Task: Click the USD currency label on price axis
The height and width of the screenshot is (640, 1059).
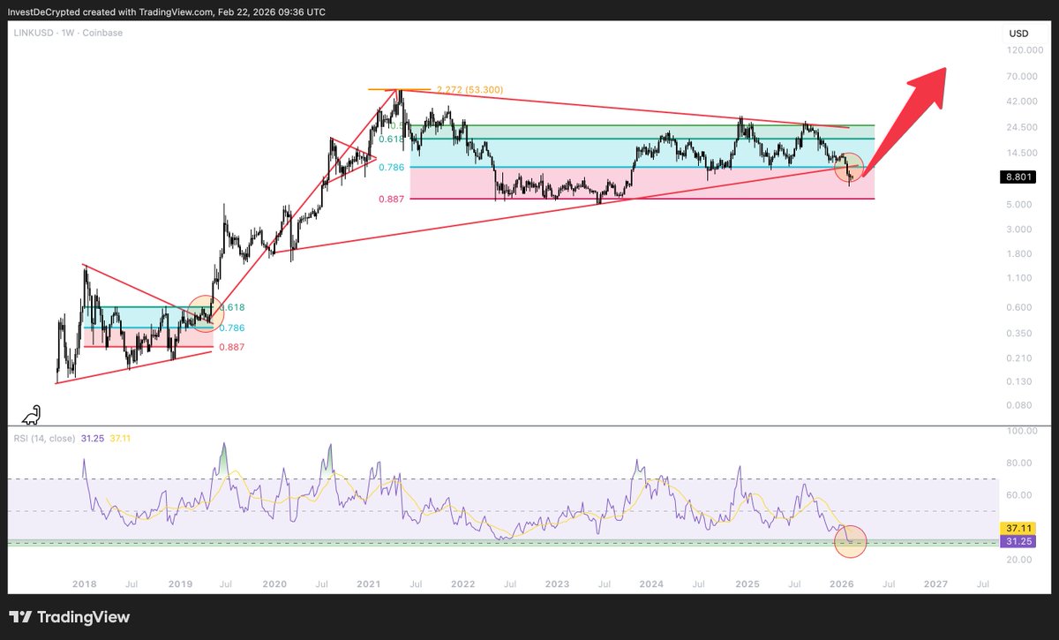Action: coord(1018,34)
